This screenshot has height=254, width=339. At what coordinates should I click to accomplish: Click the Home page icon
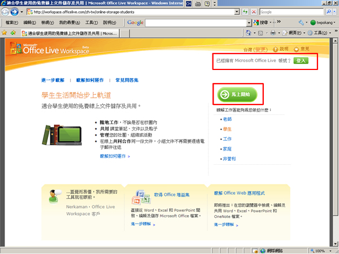coord(249,33)
